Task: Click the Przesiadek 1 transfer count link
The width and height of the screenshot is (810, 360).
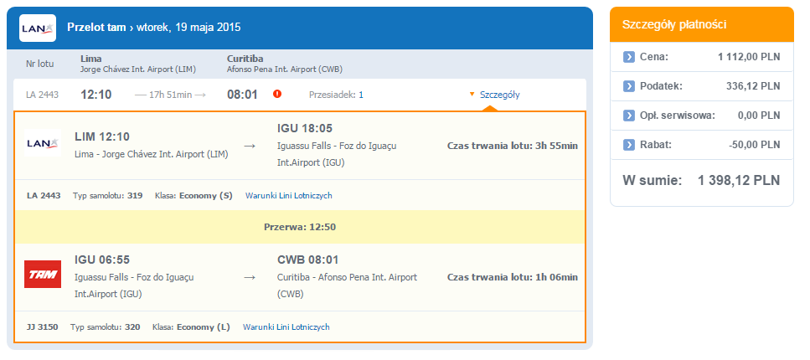Action: pyautogui.click(x=361, y=95)
